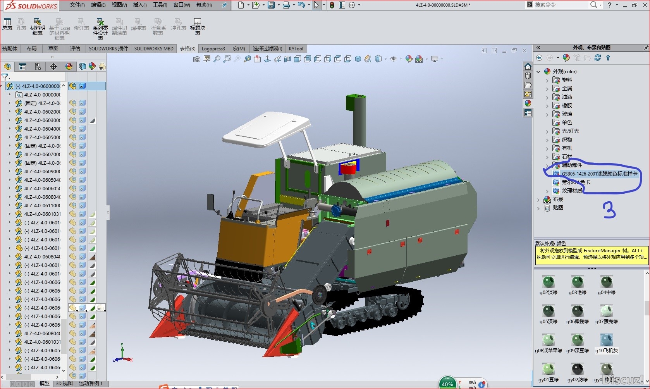Open view settings monitor icon

pyautogui.click(x=435, y=59)
